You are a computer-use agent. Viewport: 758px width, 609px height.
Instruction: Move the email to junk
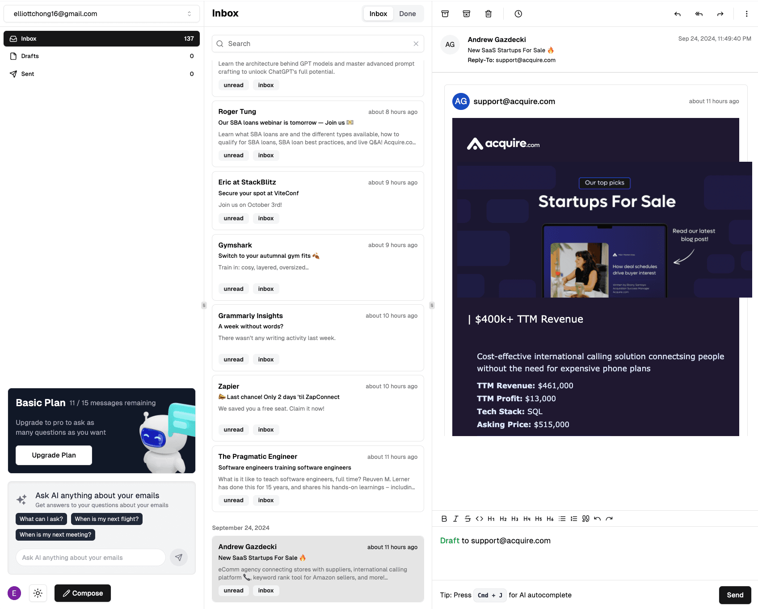[466, 14]
